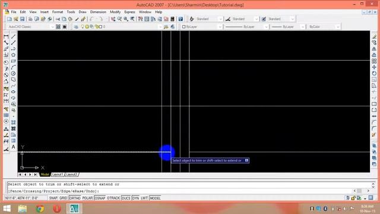
Task: Open the Standard table style dropdown
Action: (x=281, y=19)
